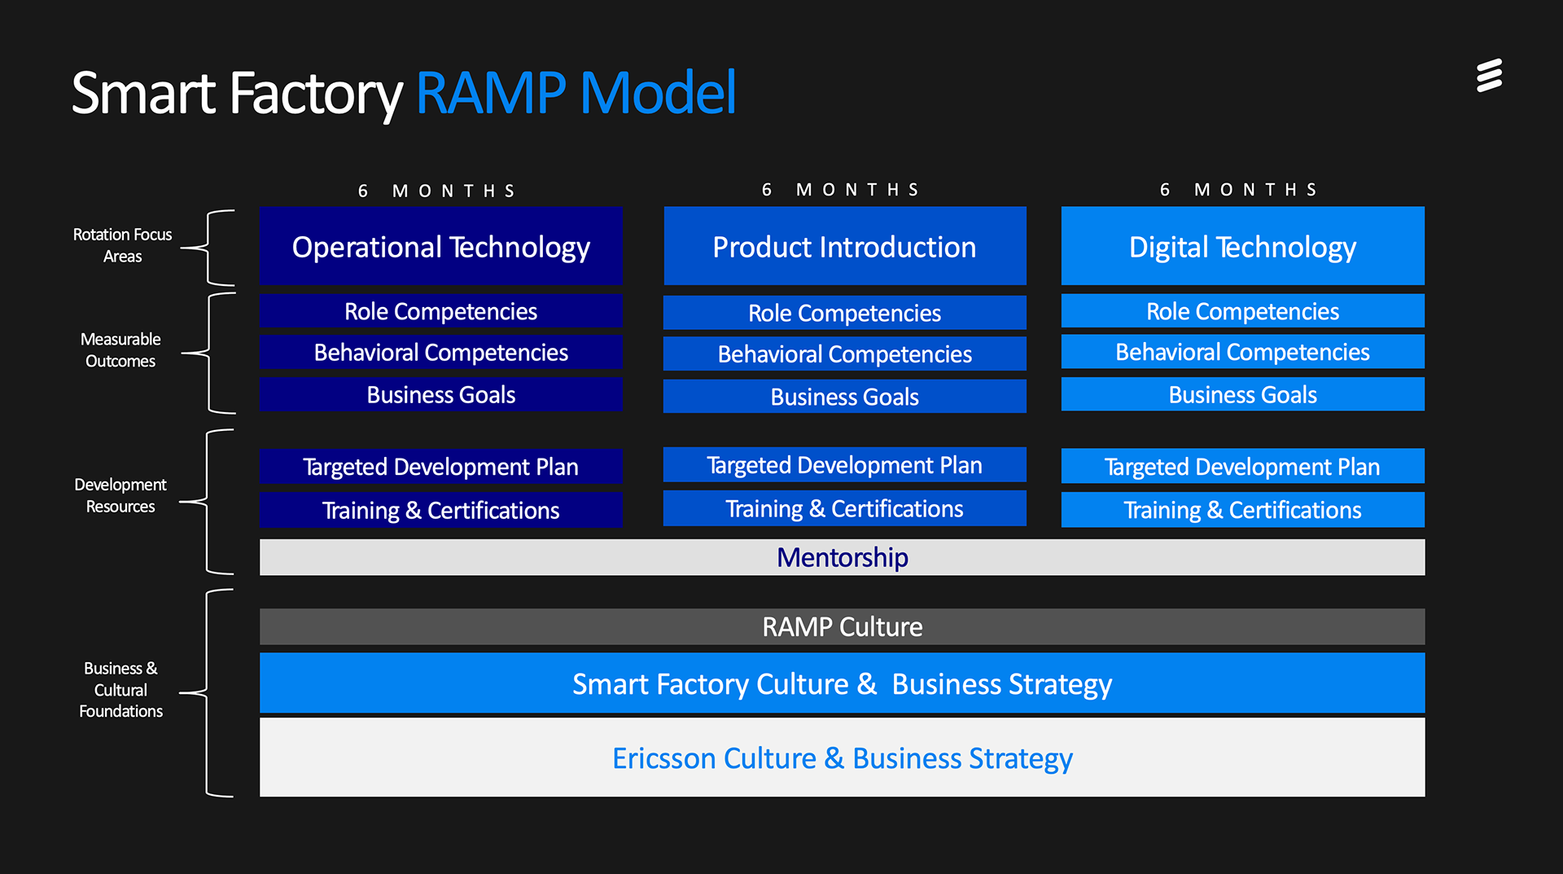Click Training & Certifications under Operational Technology

point(441,510)
